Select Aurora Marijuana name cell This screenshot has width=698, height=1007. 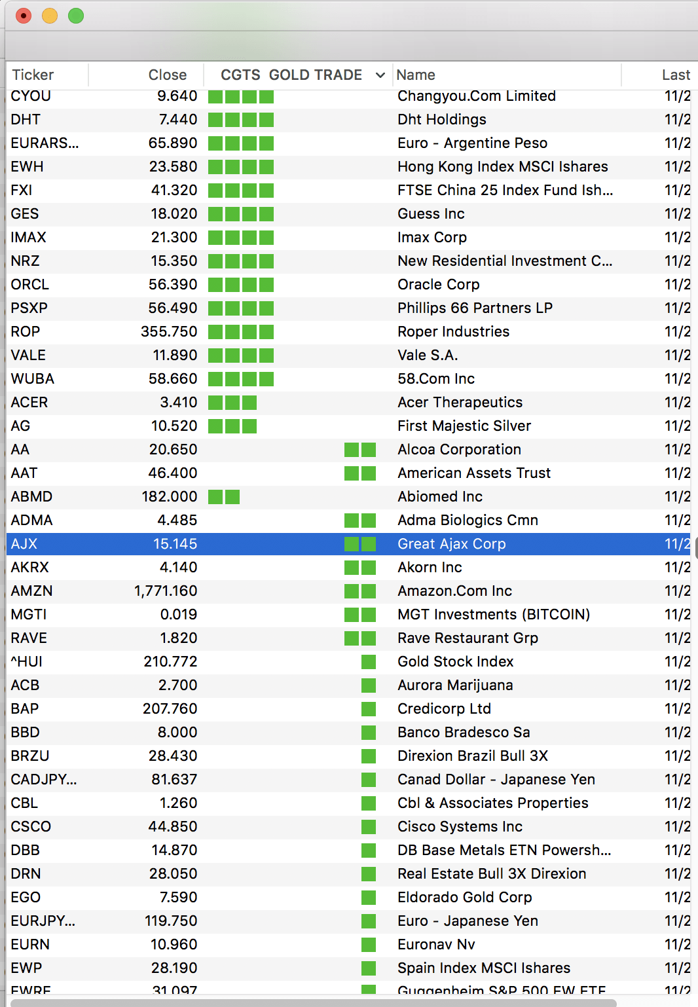455,686
